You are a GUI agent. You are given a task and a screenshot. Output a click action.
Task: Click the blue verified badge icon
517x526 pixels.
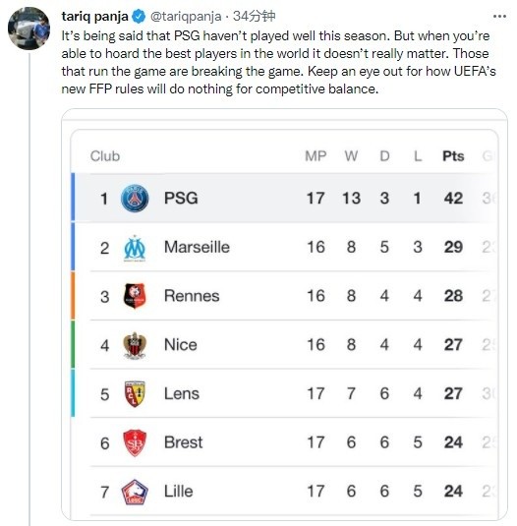click(x=139, y=17)
